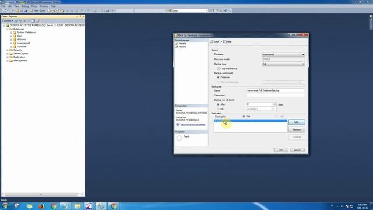Select the expire On radio button
The image size is (373, 210).
pyautogui.click(x=218, y=109)
